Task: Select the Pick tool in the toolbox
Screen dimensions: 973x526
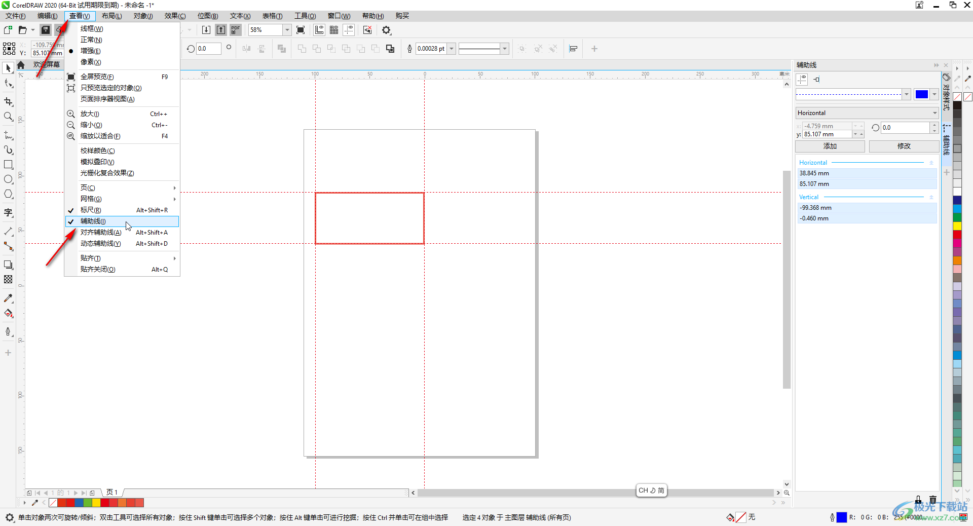Action: 8,68
